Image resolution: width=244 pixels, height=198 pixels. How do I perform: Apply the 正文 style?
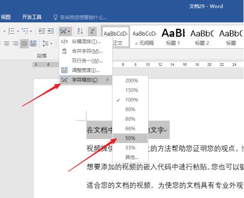coord(116,38)
